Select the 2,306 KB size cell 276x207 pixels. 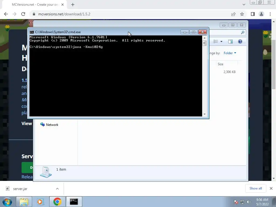pos(230,72)
